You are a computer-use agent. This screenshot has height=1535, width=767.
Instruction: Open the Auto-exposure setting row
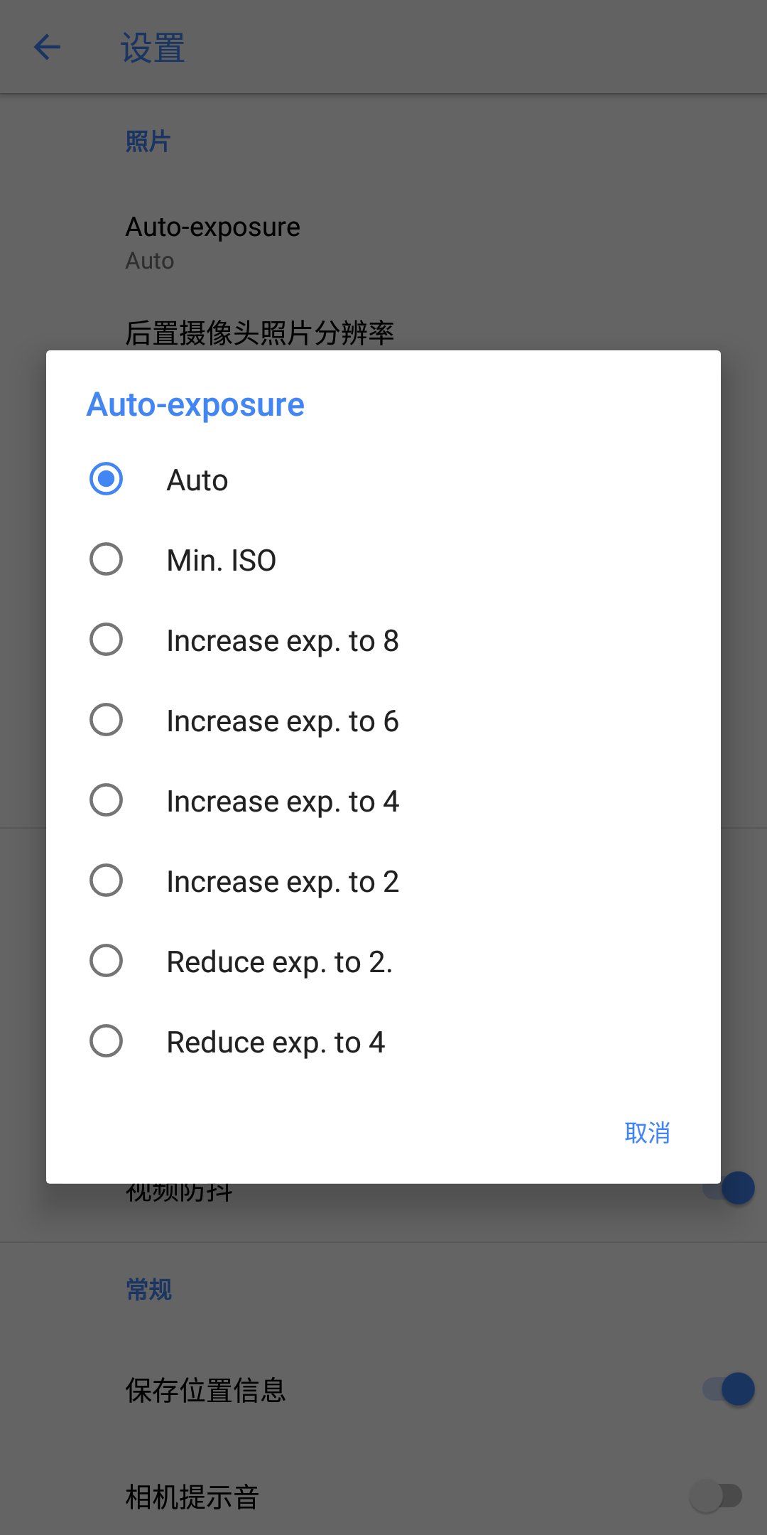click(x=213, y=242)
